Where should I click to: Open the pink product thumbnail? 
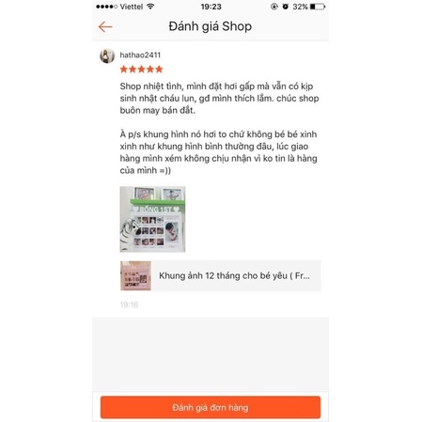135,275
